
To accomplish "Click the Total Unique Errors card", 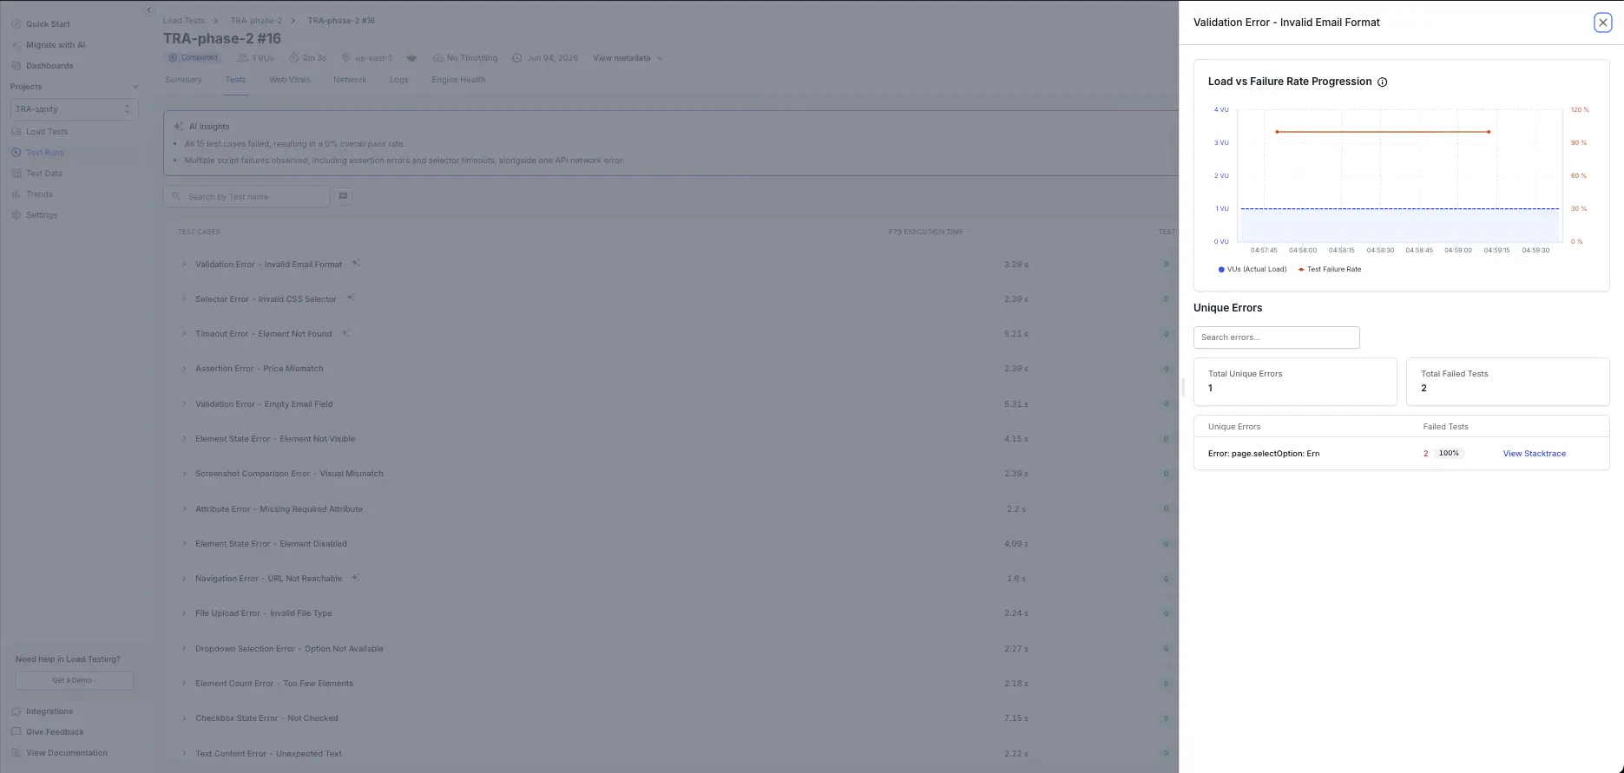I will coord(1295,382).
